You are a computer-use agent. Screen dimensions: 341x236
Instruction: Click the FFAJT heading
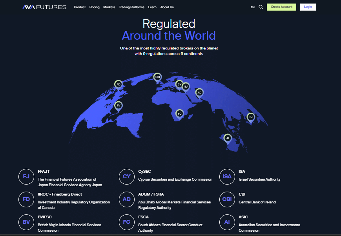point(44,172)
